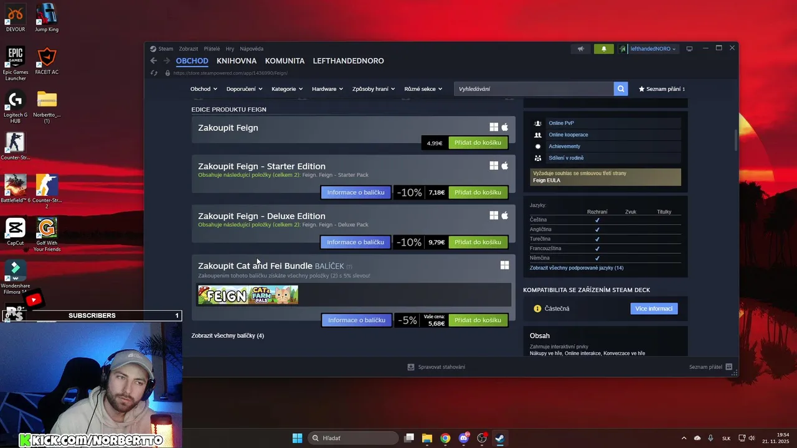Open the LEFTHANDEDNORO profile tab
Image resolution: width=797 pixels, height=448 pixels.
(x=348, y=61)
